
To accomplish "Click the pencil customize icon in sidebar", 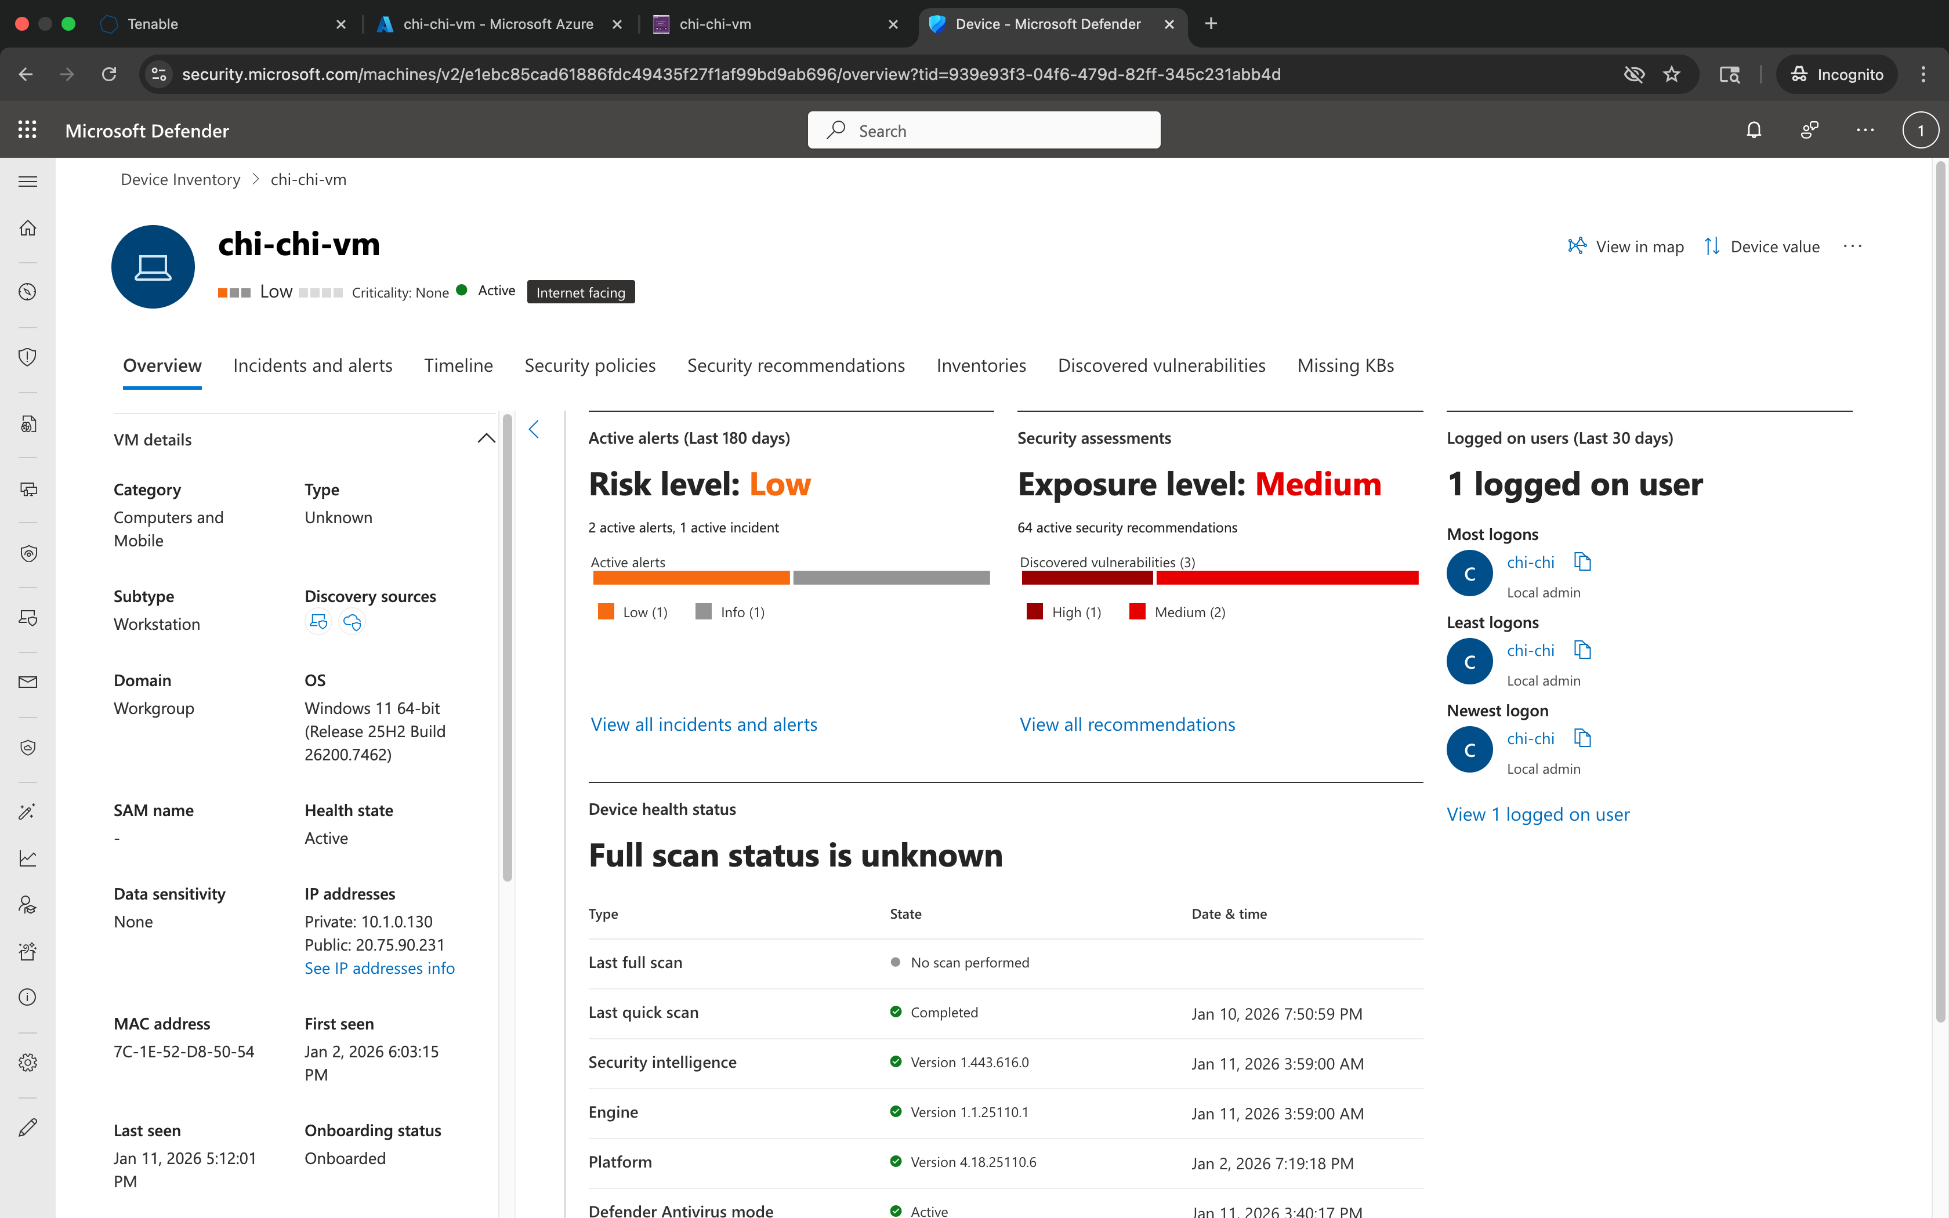I will pyautogui.click(x=27, y=1127).
